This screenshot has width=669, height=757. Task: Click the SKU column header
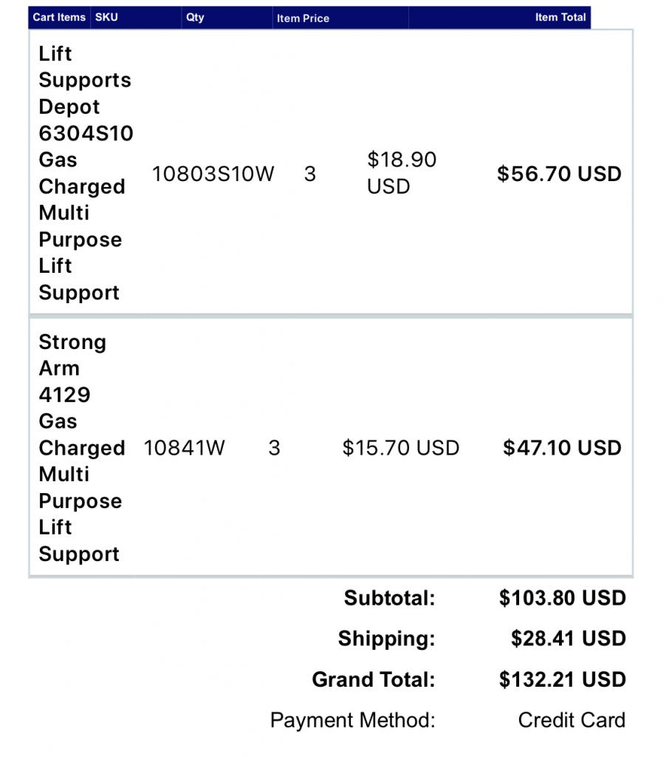coord(106,18)
